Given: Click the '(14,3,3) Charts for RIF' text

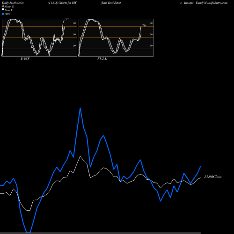Looking at the screenshot, I should click(62, 3).
